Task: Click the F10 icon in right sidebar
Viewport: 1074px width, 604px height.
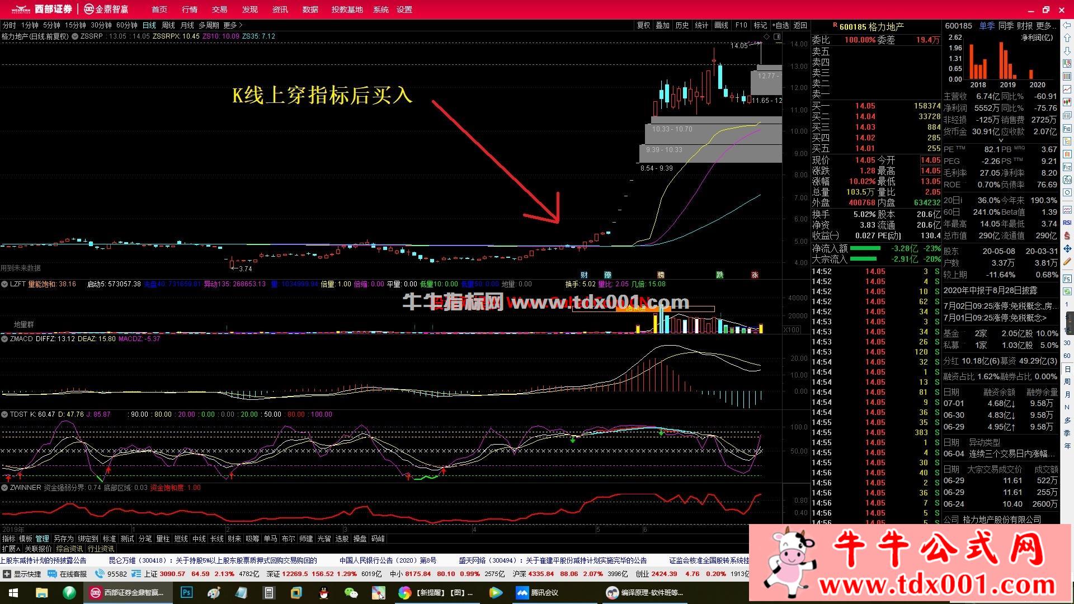Action: [x=1067, y=128]
